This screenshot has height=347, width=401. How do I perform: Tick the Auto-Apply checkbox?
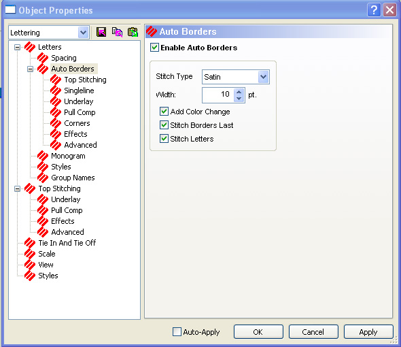point(177,331)
